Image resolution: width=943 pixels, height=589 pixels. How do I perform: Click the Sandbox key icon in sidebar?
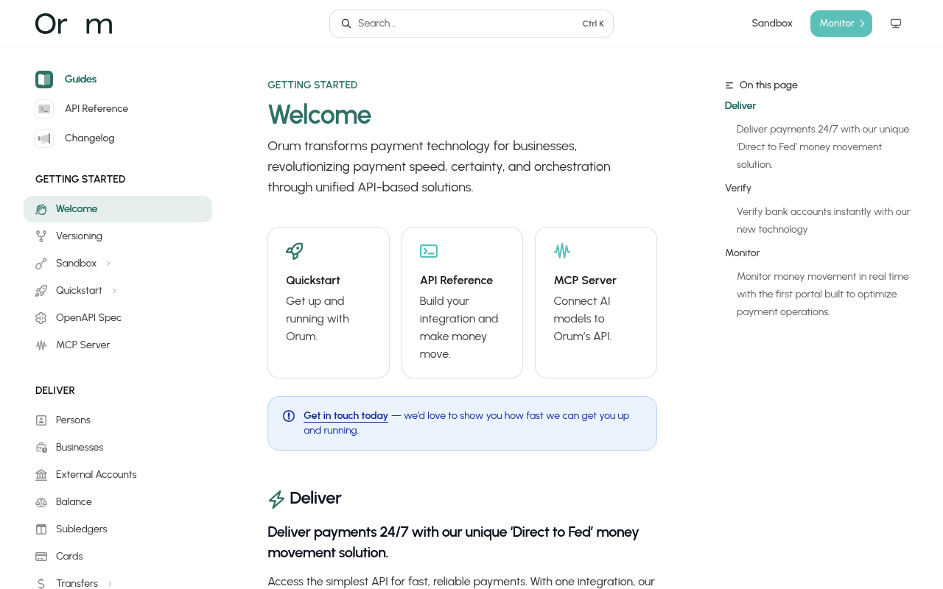click(41, 264)
